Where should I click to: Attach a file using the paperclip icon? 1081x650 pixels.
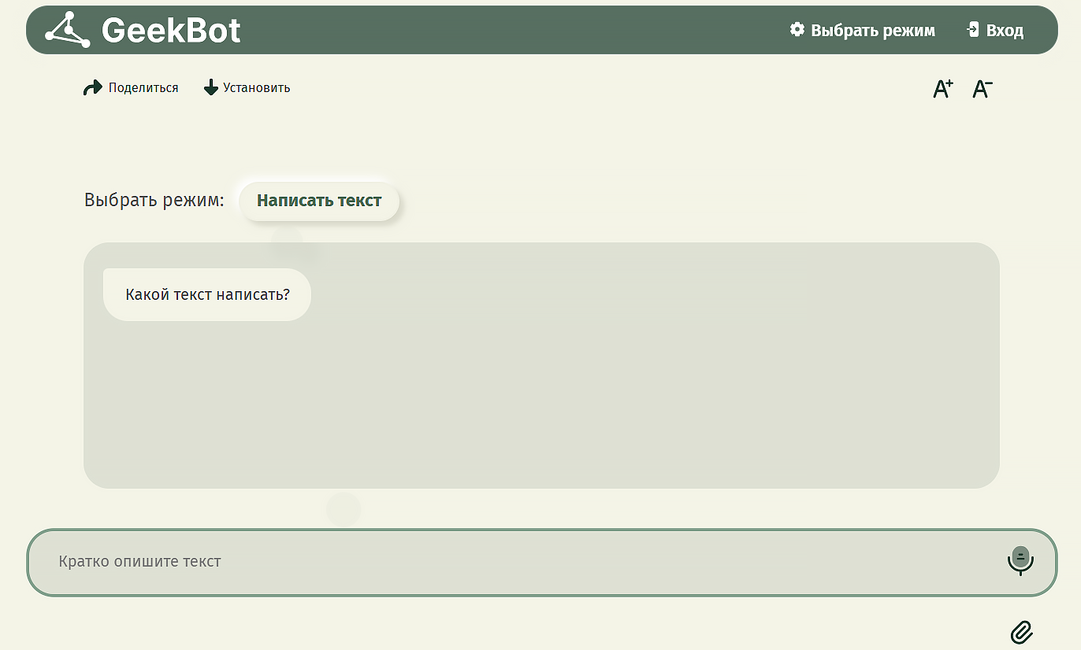[1022, 631]
